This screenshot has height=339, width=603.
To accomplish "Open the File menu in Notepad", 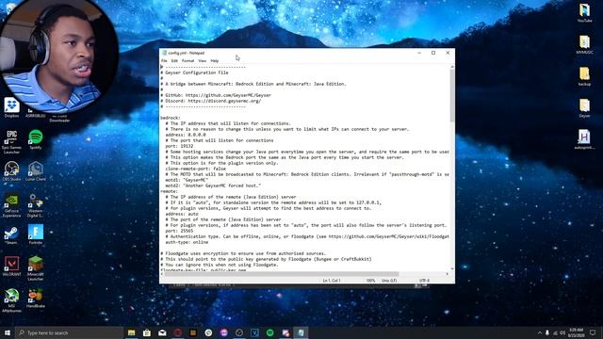I will tap(164, 60).
